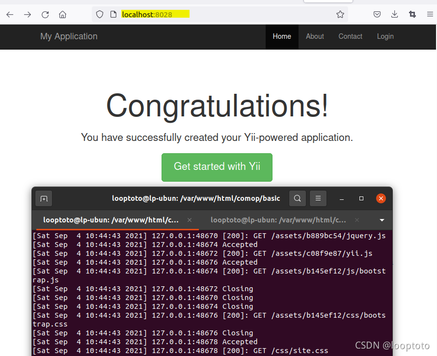Open the browser home page
This screenshot has height=356, width=437.
click(63, 15)
